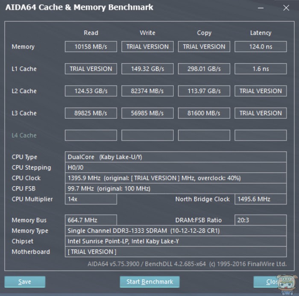
Task: Click the greyed-out L4 Cache label
Action: click(x=24, y=135)
